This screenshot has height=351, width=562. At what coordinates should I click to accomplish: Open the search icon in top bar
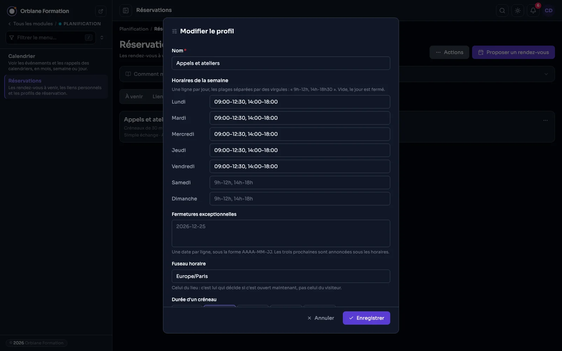[x=502, y=11]
